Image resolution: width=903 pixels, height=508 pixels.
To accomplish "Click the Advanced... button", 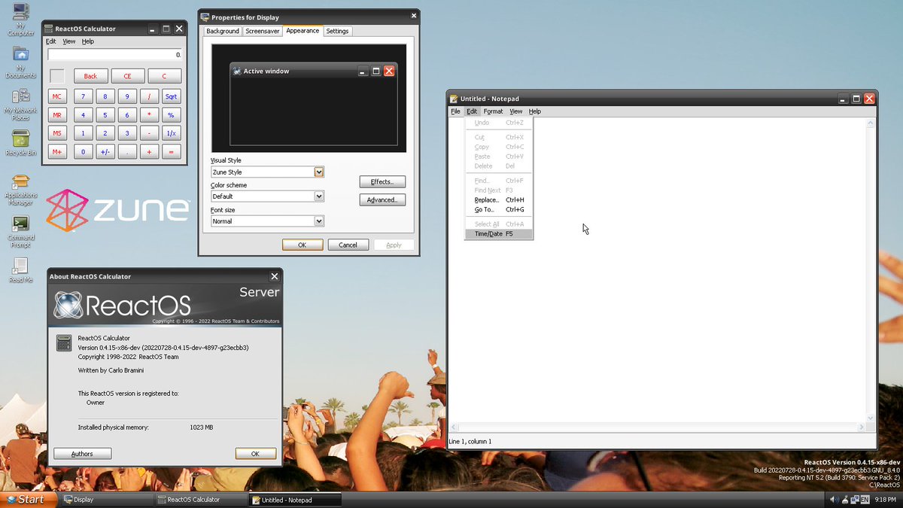I will tap(382, 200).
